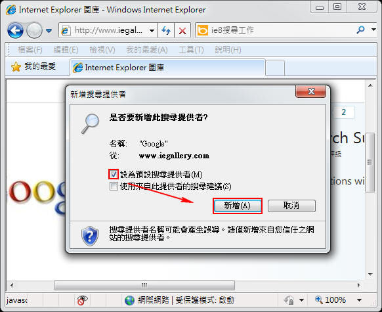Enable 使用來自此提供者的搜尋建議 checkbox
Image resolution: width=382 pixels, height=312 pixels.
(x=114, y=187)
